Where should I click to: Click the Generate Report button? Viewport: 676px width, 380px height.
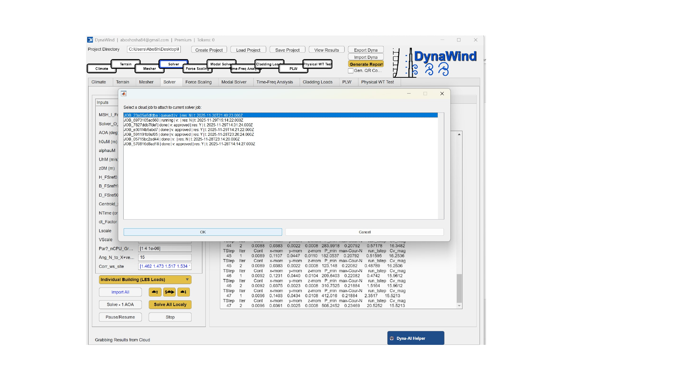(366, 64)
